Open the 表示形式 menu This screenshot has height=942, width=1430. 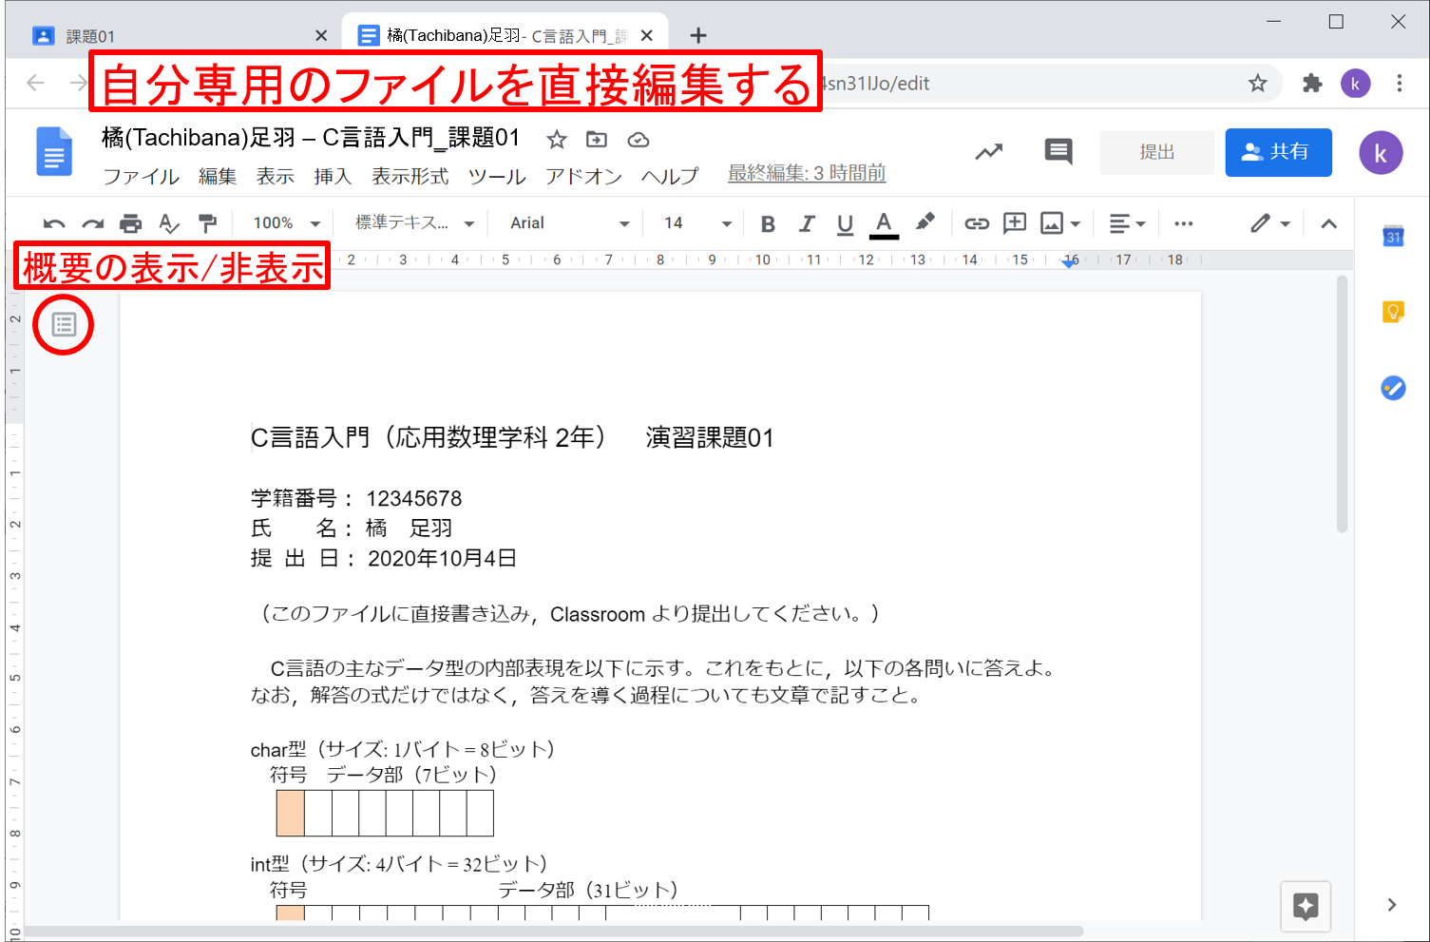click(x=410, y=177)
